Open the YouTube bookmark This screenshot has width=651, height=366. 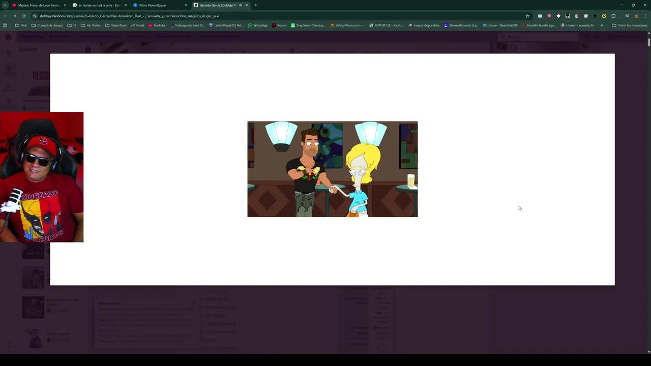point(157,25)
